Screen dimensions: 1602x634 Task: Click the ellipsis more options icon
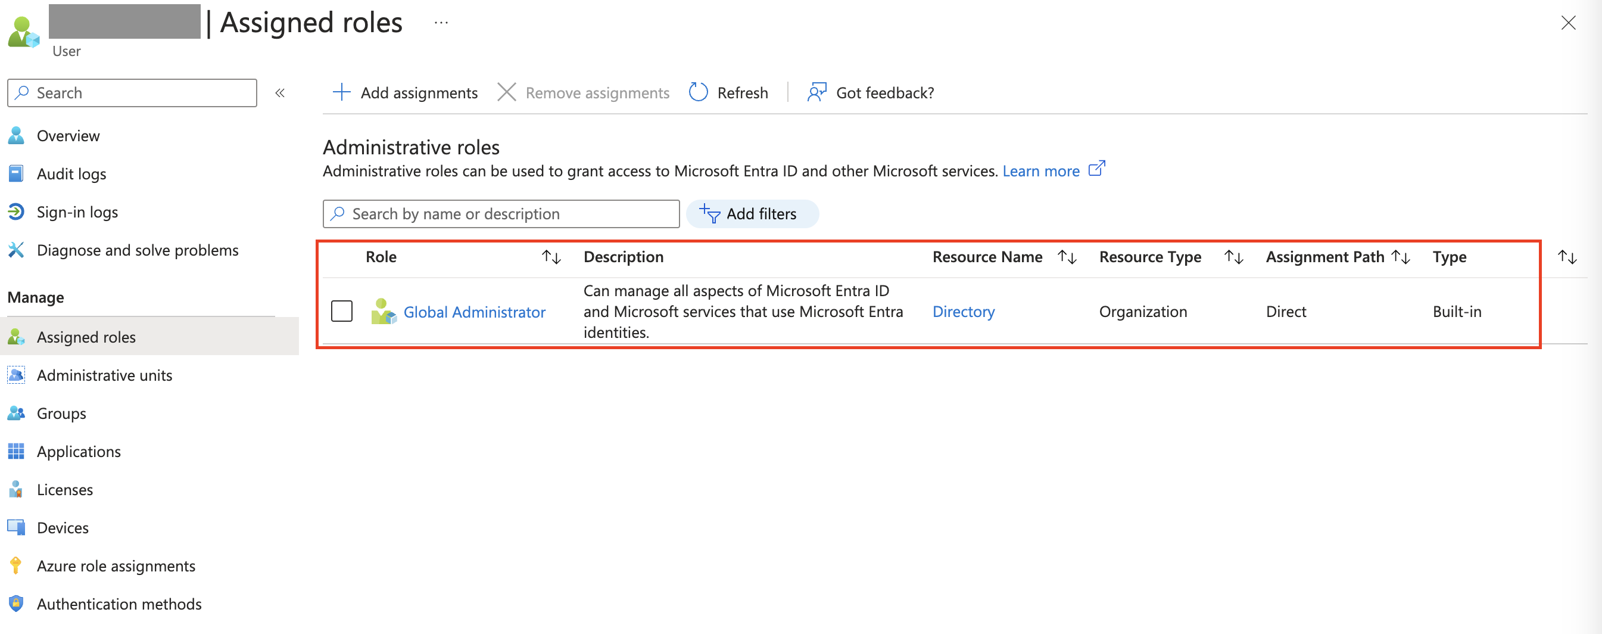click(x=441, y=23)
